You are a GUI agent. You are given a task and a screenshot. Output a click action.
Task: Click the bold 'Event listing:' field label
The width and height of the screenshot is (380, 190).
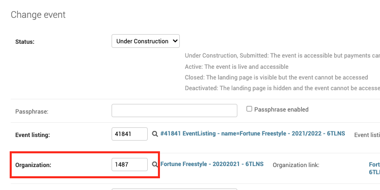33,135
